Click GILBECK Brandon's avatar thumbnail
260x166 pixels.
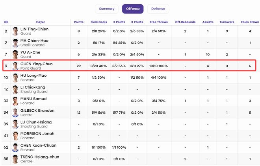tap(15, 113)
